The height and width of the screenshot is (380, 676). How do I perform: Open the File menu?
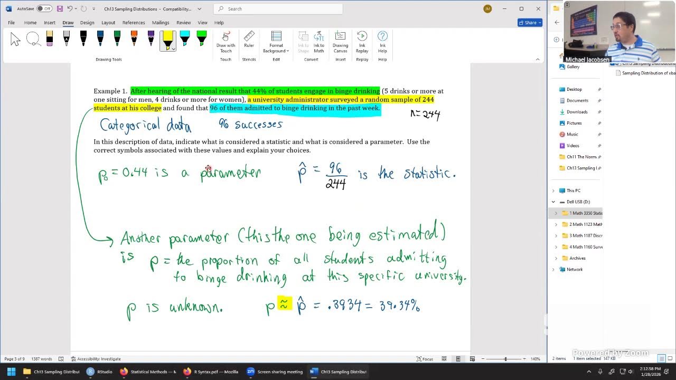(11, 23)
